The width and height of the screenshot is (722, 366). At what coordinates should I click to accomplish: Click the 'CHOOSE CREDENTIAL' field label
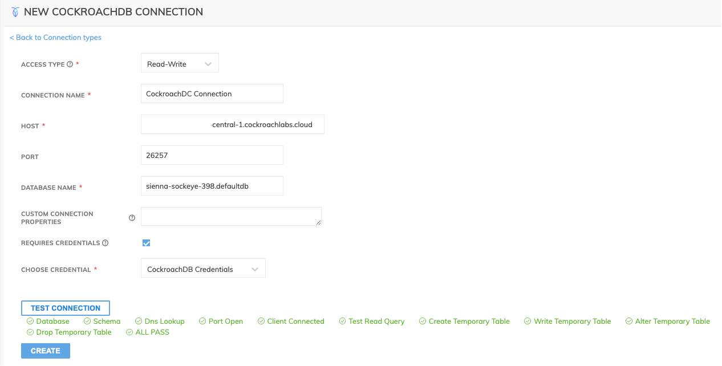tap(56, 270)
